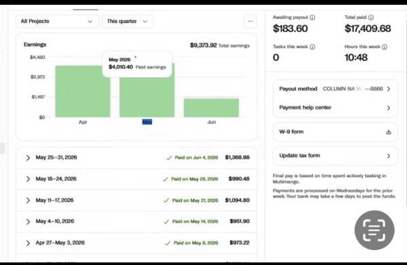The height and width of the screenshot is (265, 407).
Task: Click the W-9 form label
Action: coord(291,131)
